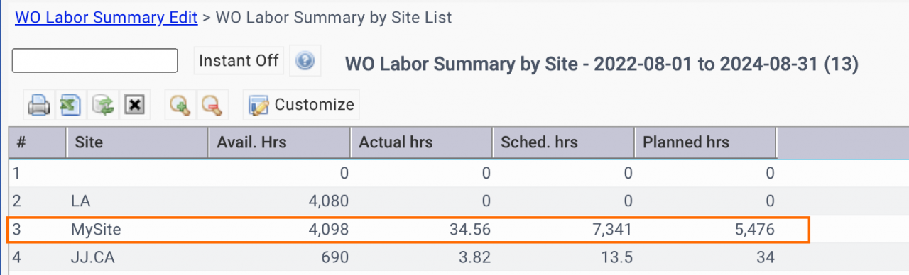Click the black X clear icon

135,105
